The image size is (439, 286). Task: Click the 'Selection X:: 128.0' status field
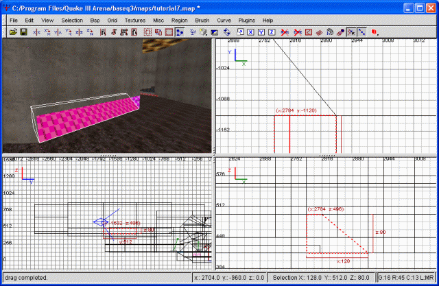point(321,278)
